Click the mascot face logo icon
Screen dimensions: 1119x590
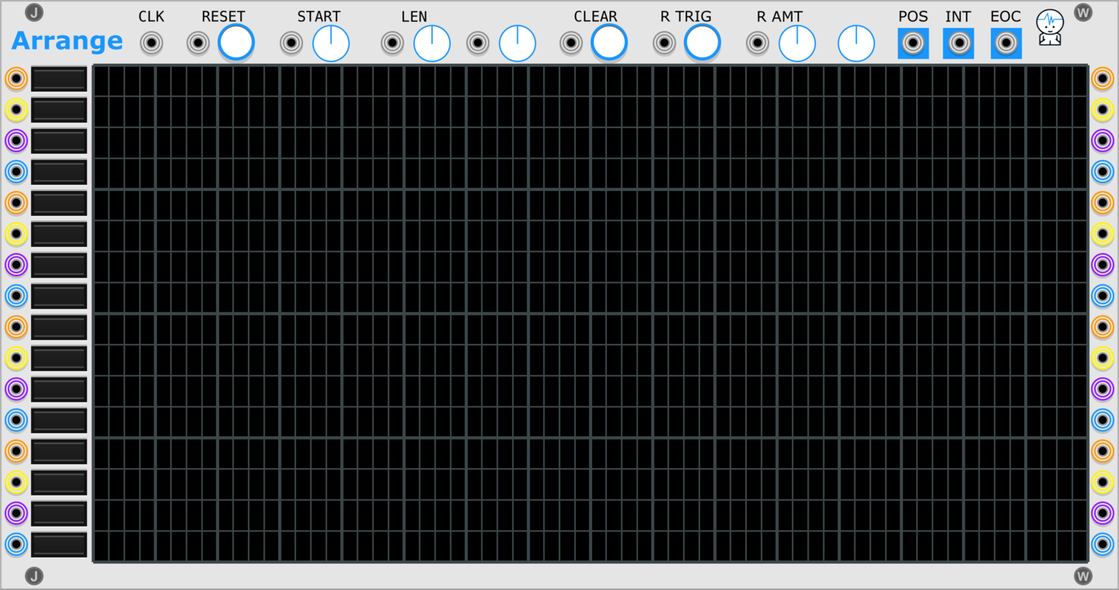coord(1050,27)
